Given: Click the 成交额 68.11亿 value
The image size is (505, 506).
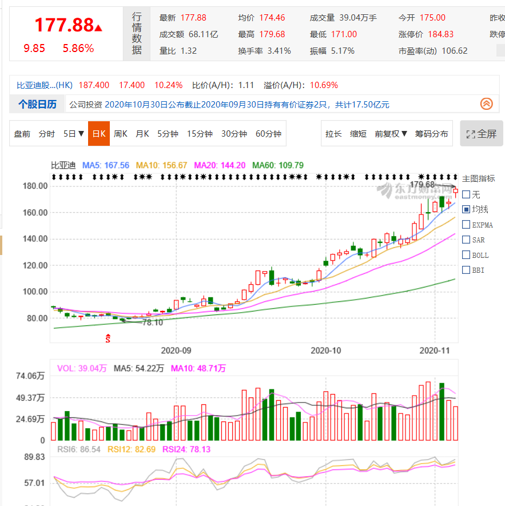Looking at the screenshot, I should [x=203, y=34].
